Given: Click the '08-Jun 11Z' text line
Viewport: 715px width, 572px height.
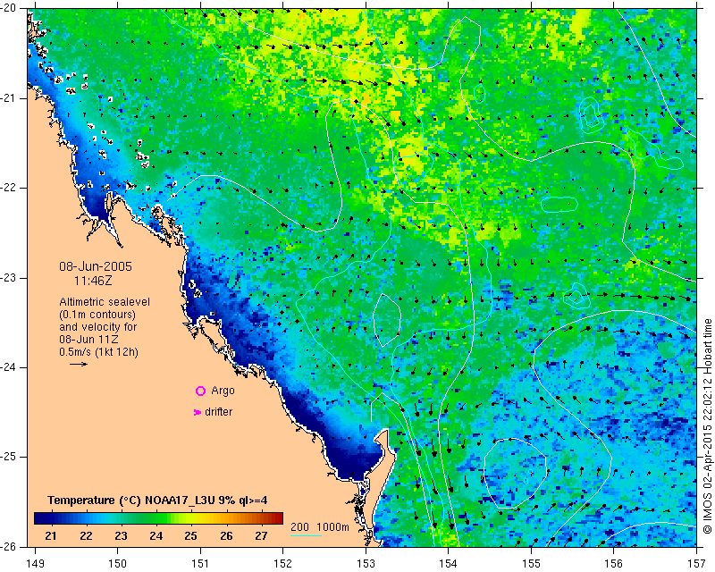Looking at the screenshot, I should 87,340.
